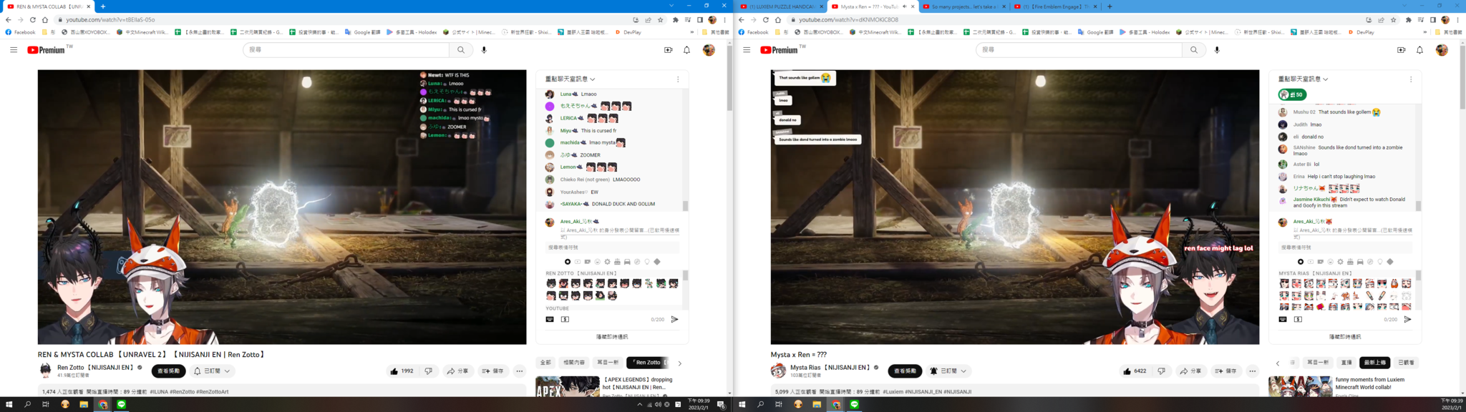This screenshot has width=1466, height=412.
Task: Hide live chat in right window
Action: click(1345, 337)
